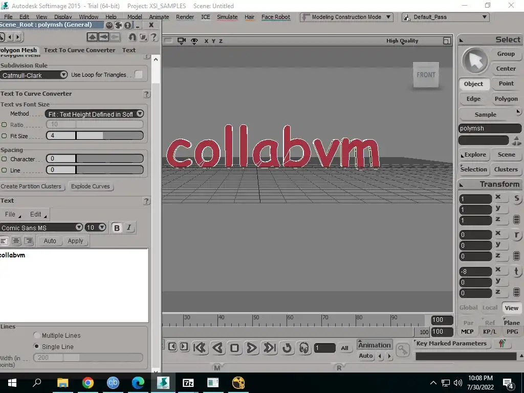Click the align text right icon
Image resolution: width=524 pixels, height=393 pixels.
click(29, 241)
